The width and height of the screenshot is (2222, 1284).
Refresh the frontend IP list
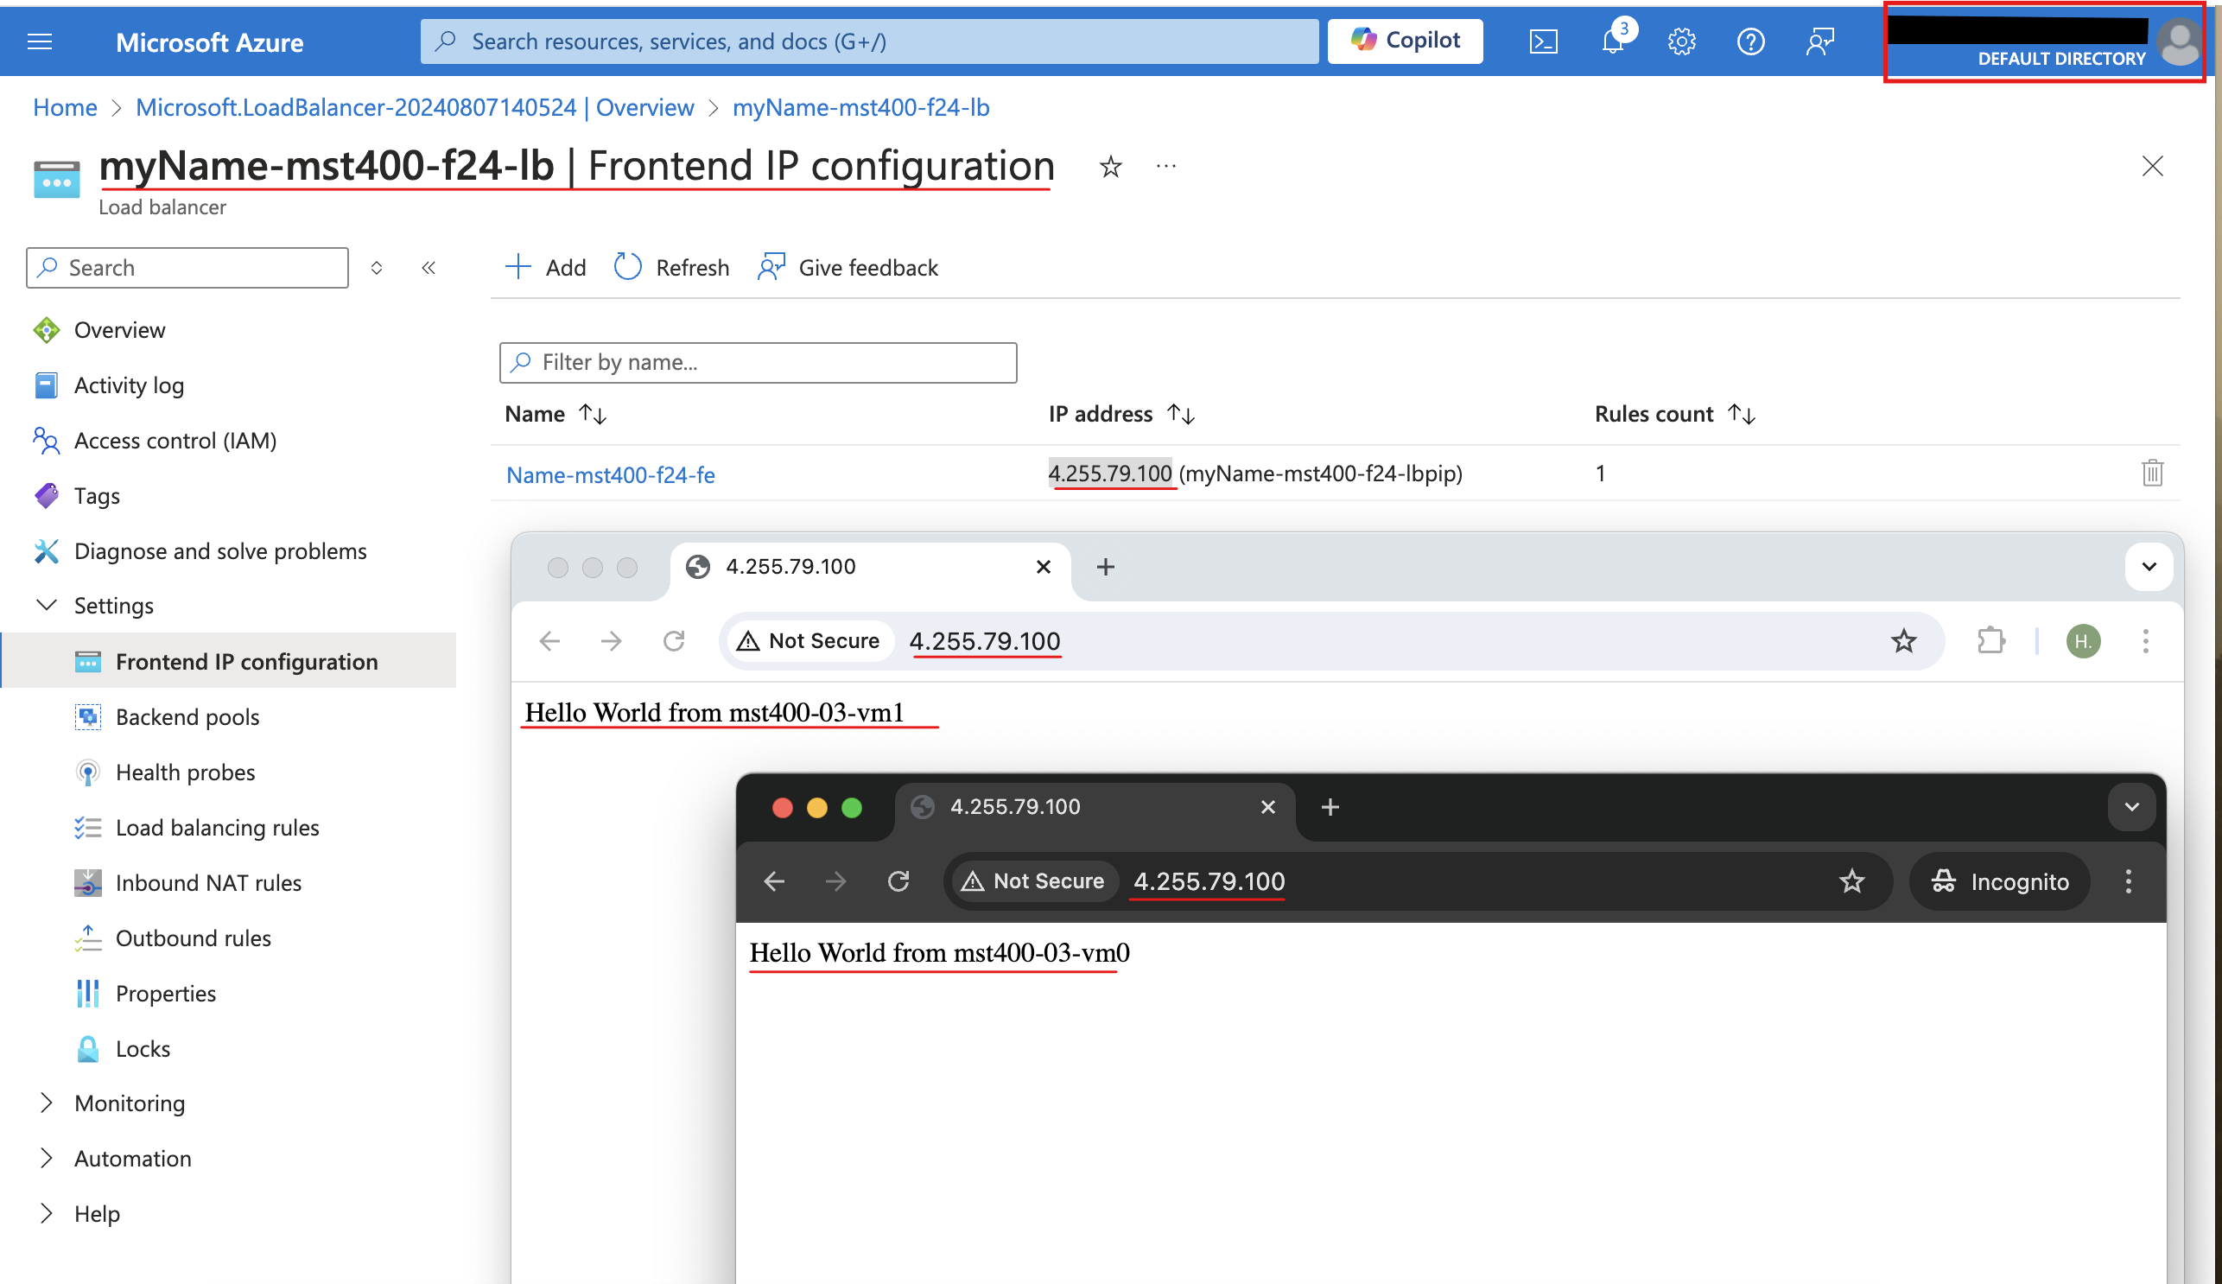[672, 267]
